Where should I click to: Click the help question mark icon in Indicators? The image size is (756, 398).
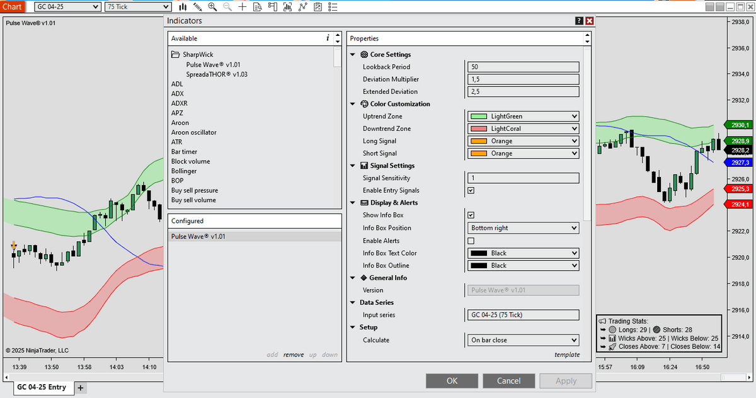tap(579, 21)
